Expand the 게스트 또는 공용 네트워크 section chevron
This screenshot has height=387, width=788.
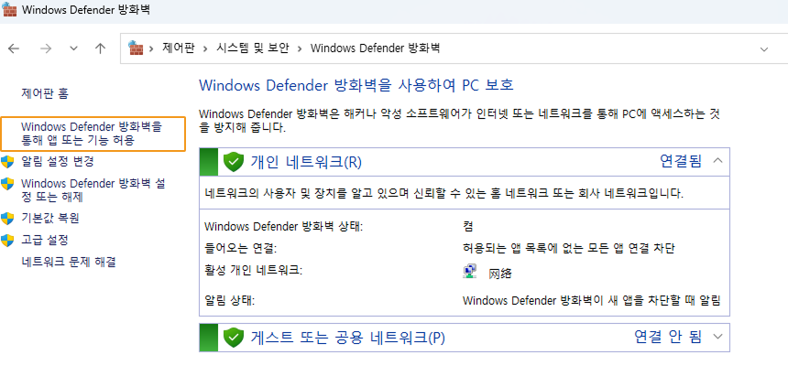point(717,337)
